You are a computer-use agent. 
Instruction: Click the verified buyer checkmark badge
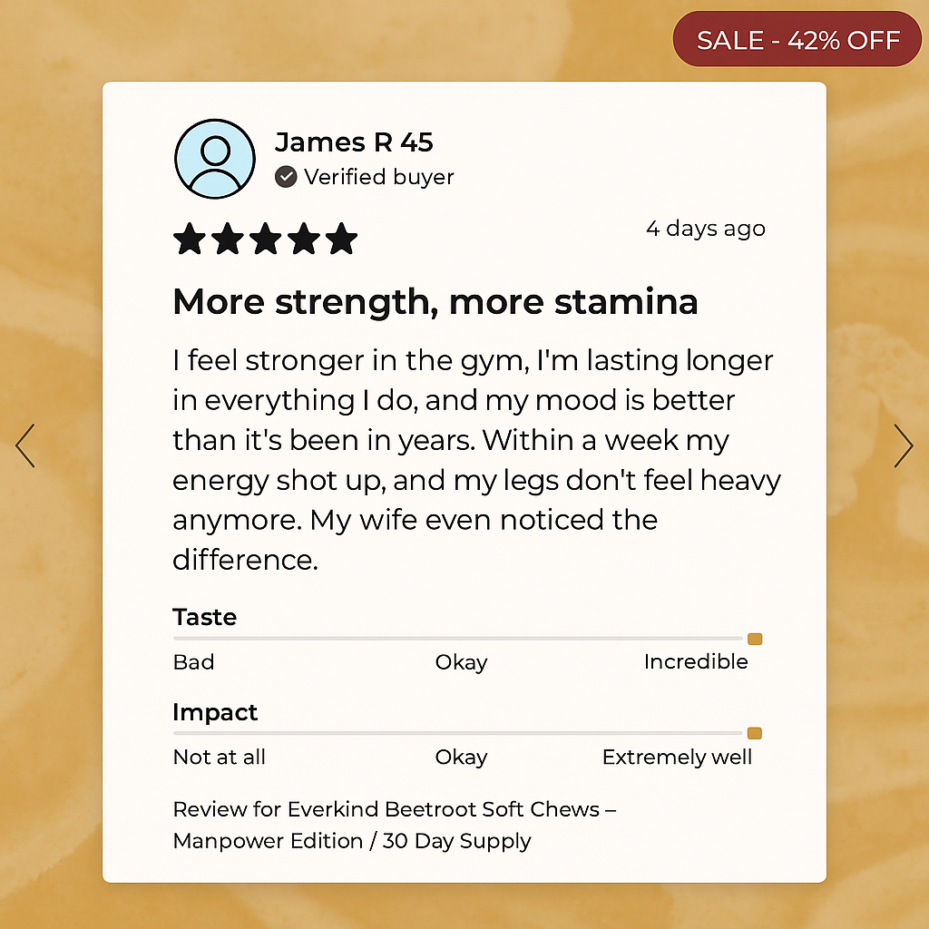286,177
